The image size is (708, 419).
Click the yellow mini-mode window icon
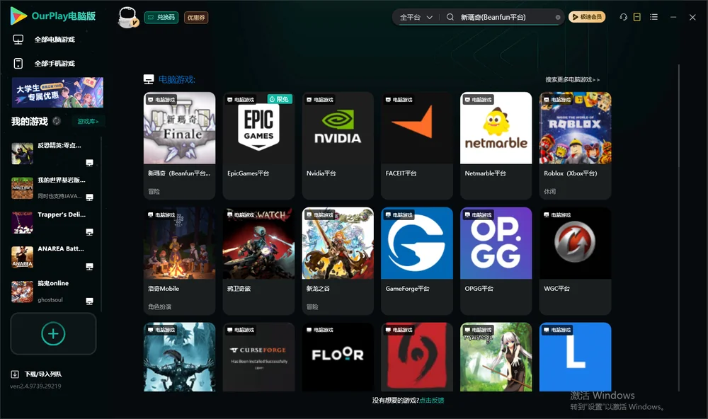click(x=637, y=17)
